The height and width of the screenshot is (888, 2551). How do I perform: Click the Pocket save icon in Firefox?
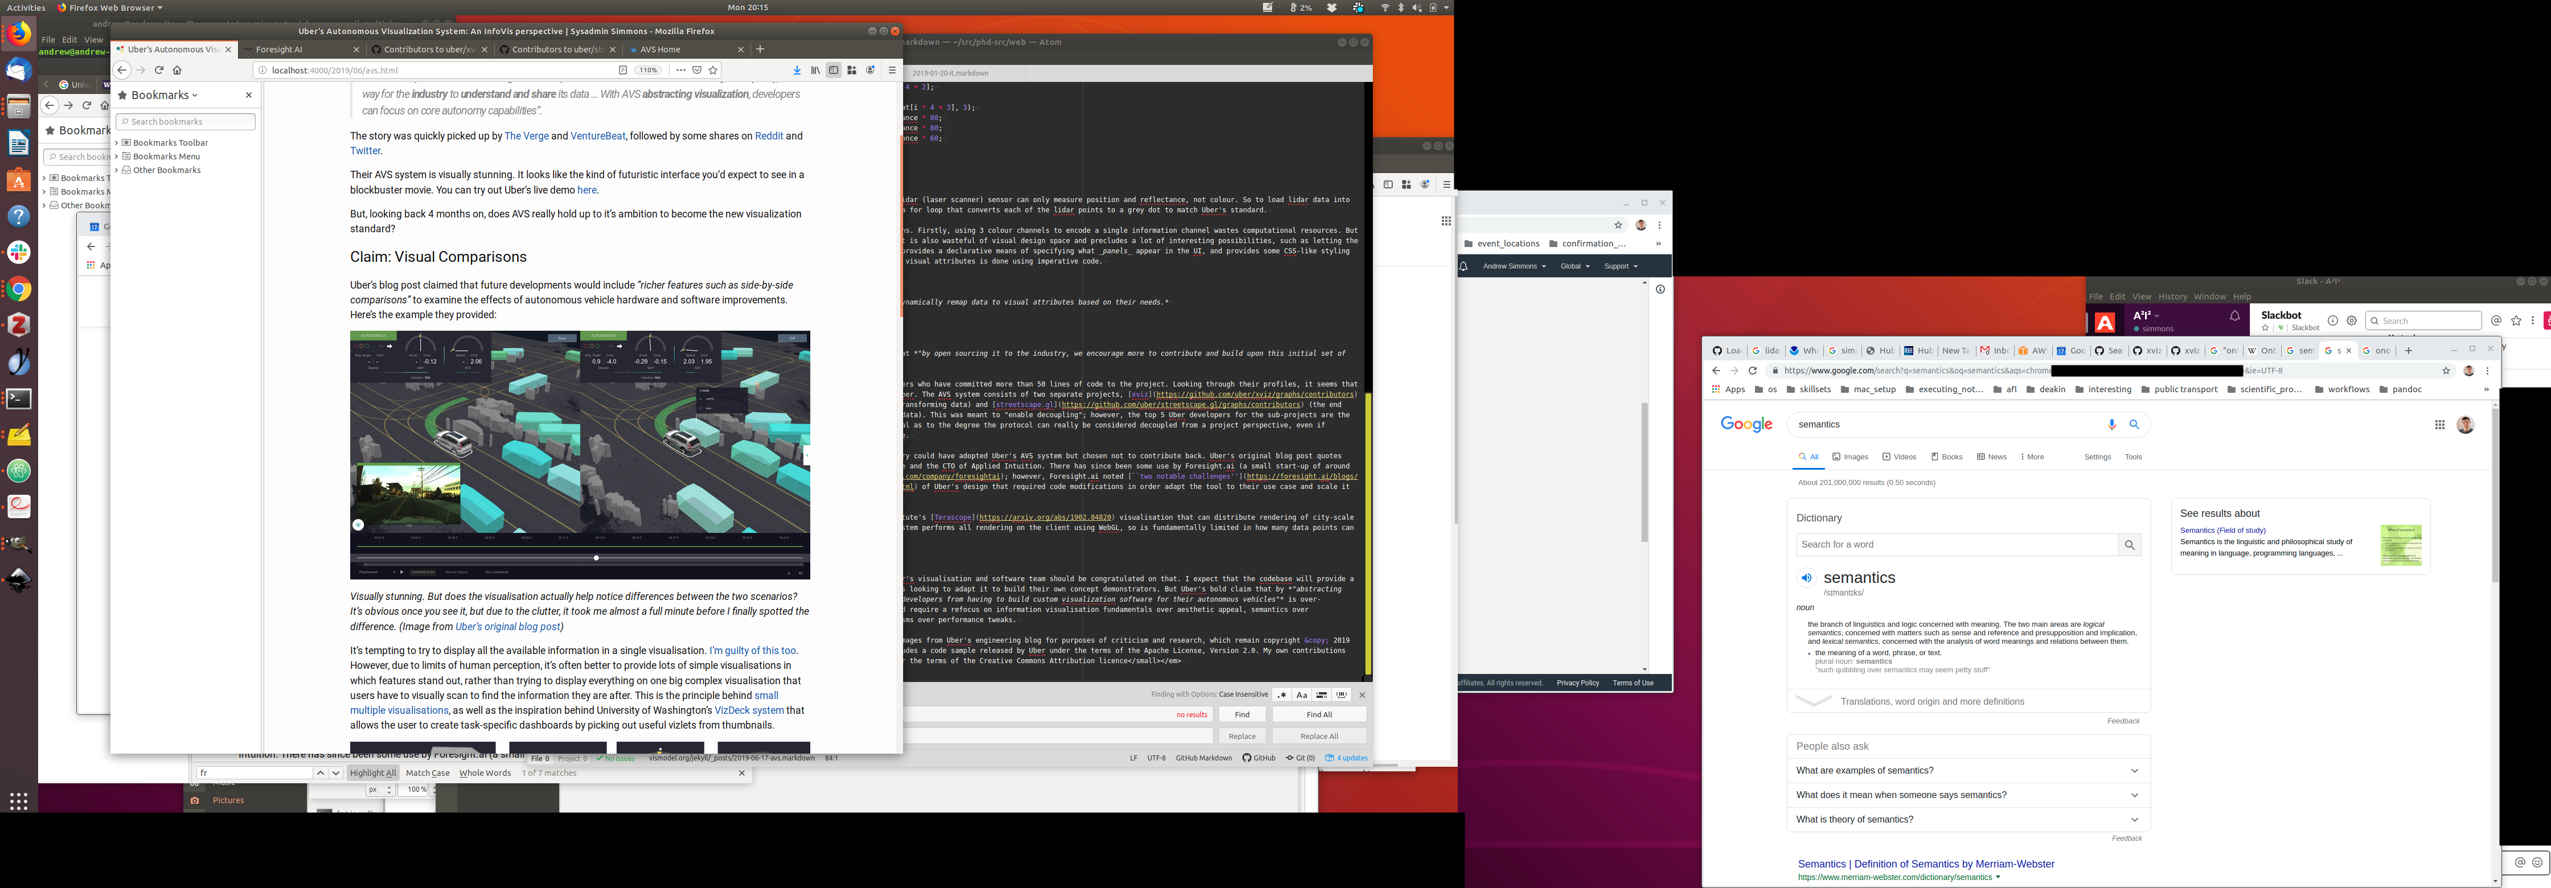[x=697, y=70]
